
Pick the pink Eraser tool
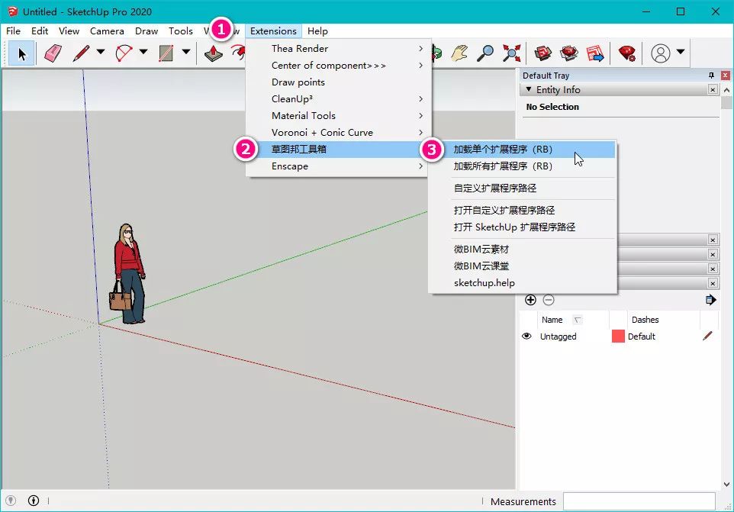click(x=53, y=53)
